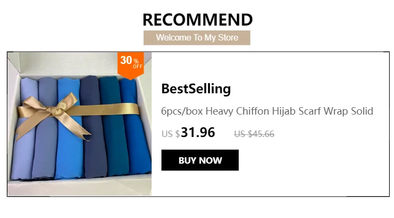This screenshot has width=394, height=218.
Task: Click the Welcome To My Store banner
Action: [197, 38]
